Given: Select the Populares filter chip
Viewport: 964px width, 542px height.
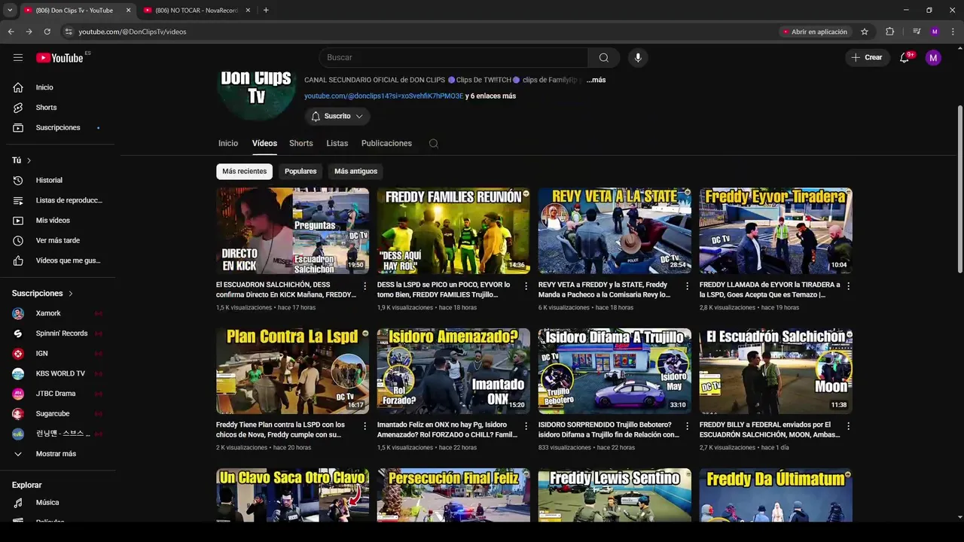Looking at the screenshot, I should (300, 172).
